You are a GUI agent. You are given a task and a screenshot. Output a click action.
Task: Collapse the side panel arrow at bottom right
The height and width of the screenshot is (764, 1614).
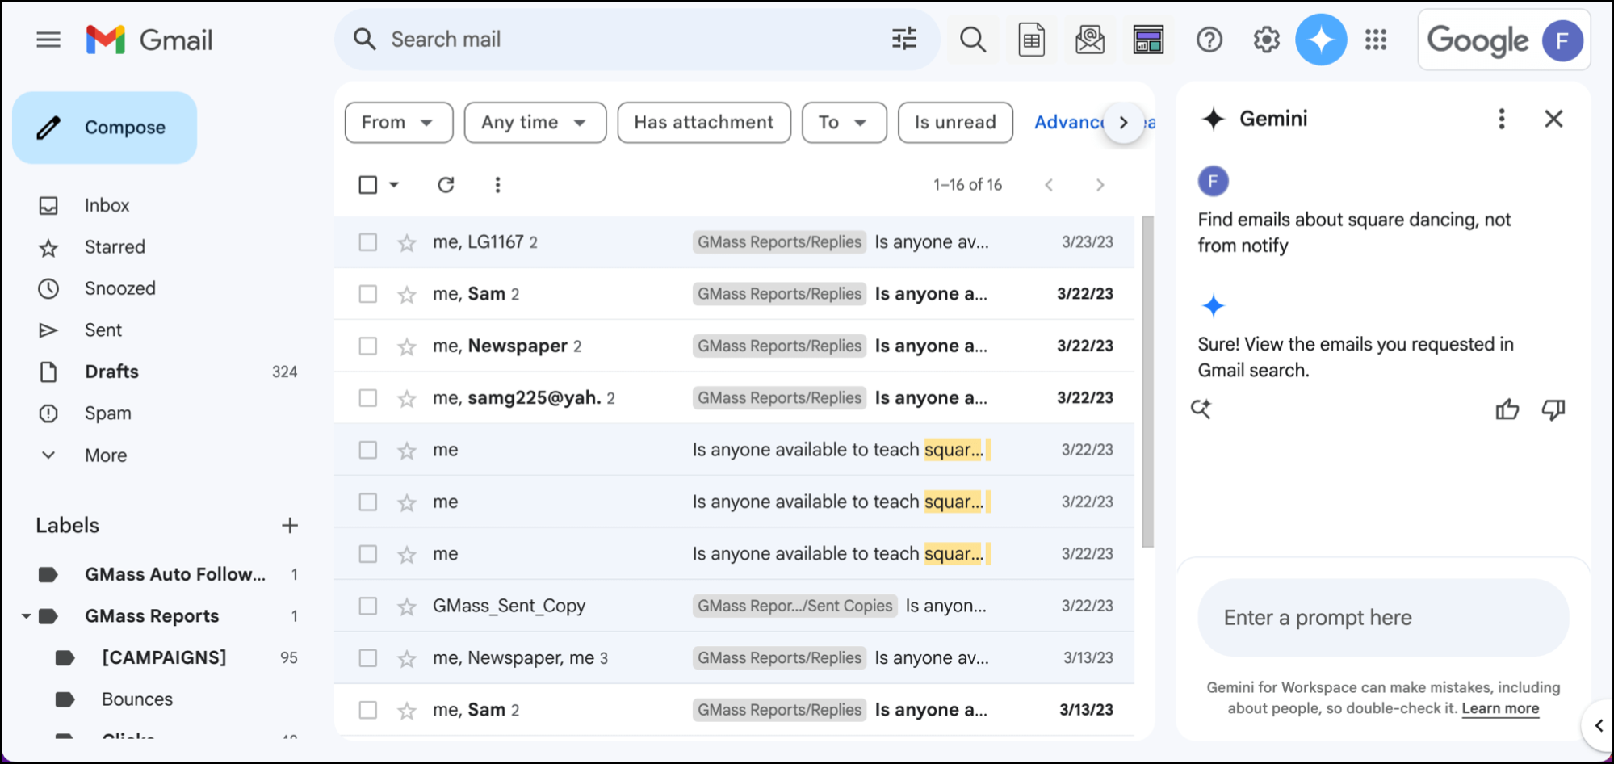click(1599, 725)
